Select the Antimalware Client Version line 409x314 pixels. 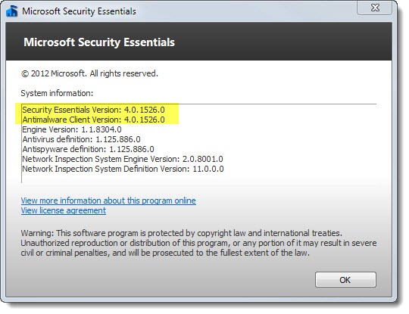coord(93,120)
